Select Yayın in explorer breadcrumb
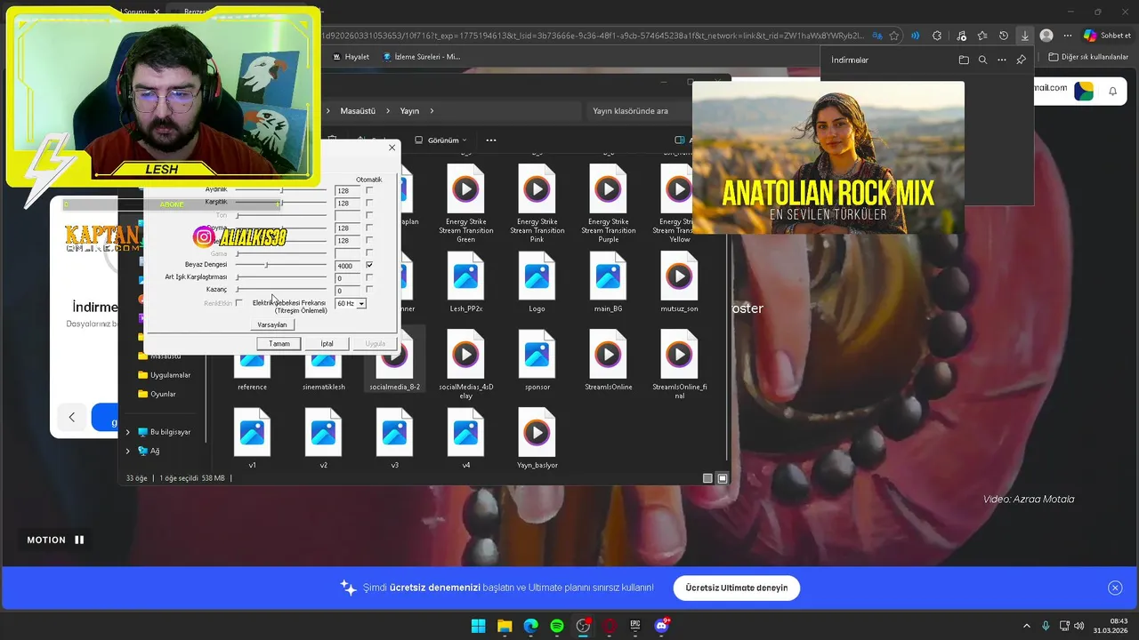Viewport: 1139px width, 640px height. click(409, 111)
